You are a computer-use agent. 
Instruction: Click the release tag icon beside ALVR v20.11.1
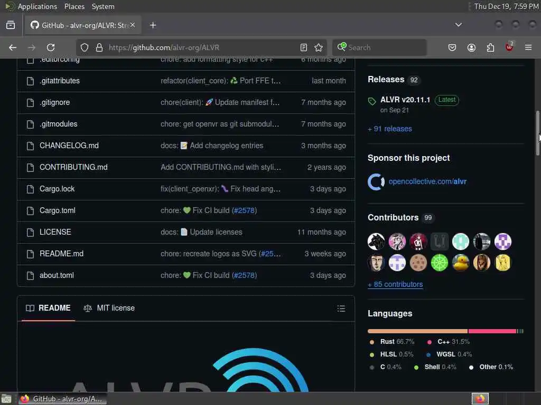point(371,101)
